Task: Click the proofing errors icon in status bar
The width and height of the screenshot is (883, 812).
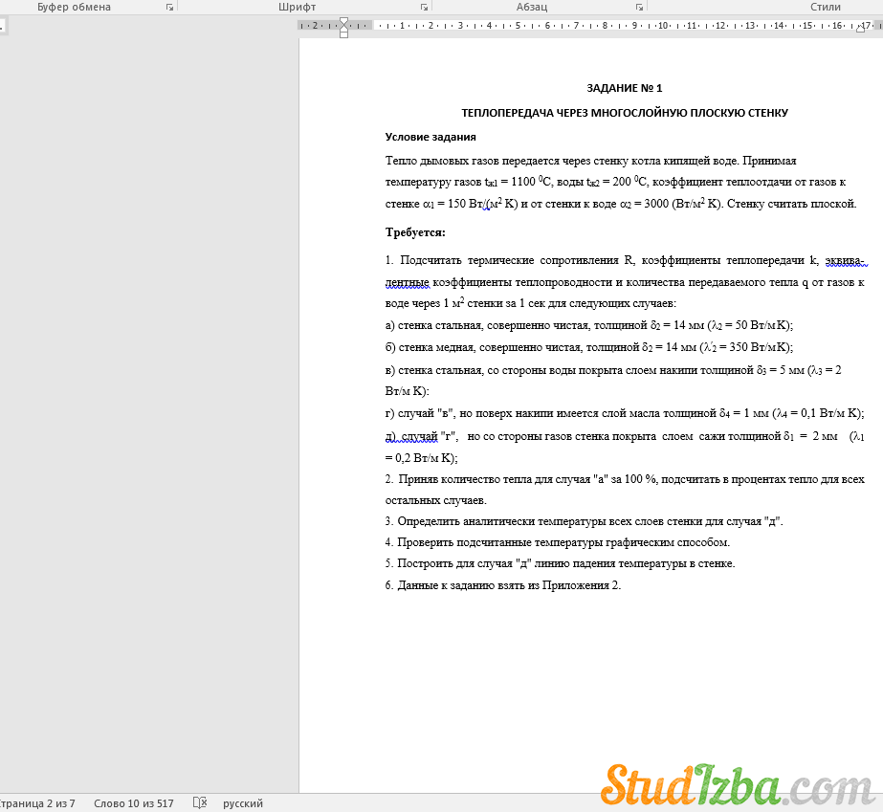Action: 200,803
